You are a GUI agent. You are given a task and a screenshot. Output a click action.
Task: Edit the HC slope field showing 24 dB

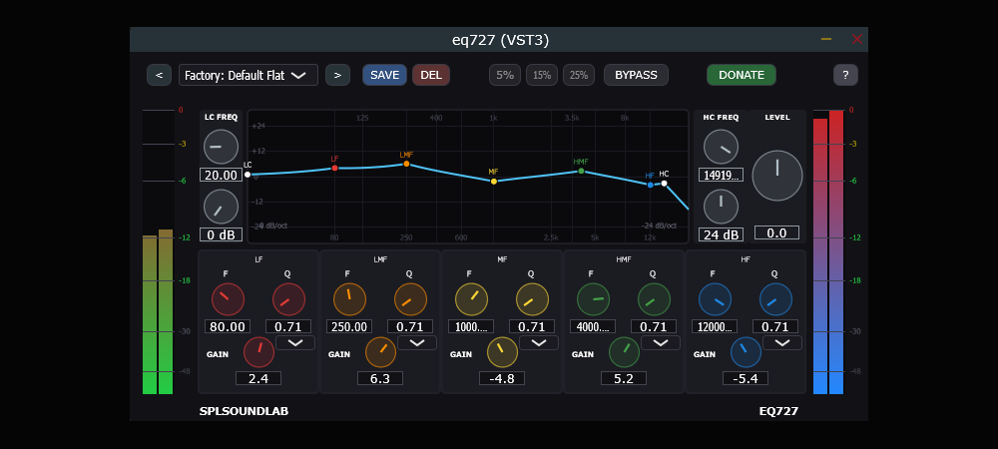click(x=721, y=234)
